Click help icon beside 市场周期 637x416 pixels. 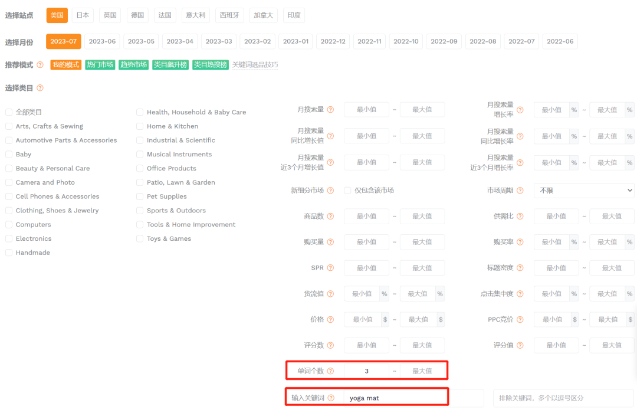[520, 190]
